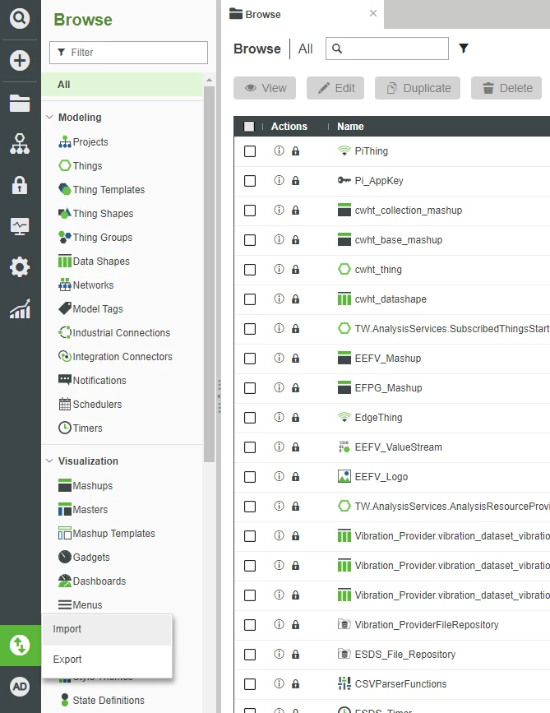Open Projects in the Modeling tree
This screenshot has height=713, width=550.
(83, 142)
